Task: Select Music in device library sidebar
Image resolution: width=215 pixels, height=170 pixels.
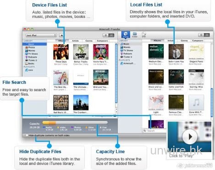Action: (34, 44)
